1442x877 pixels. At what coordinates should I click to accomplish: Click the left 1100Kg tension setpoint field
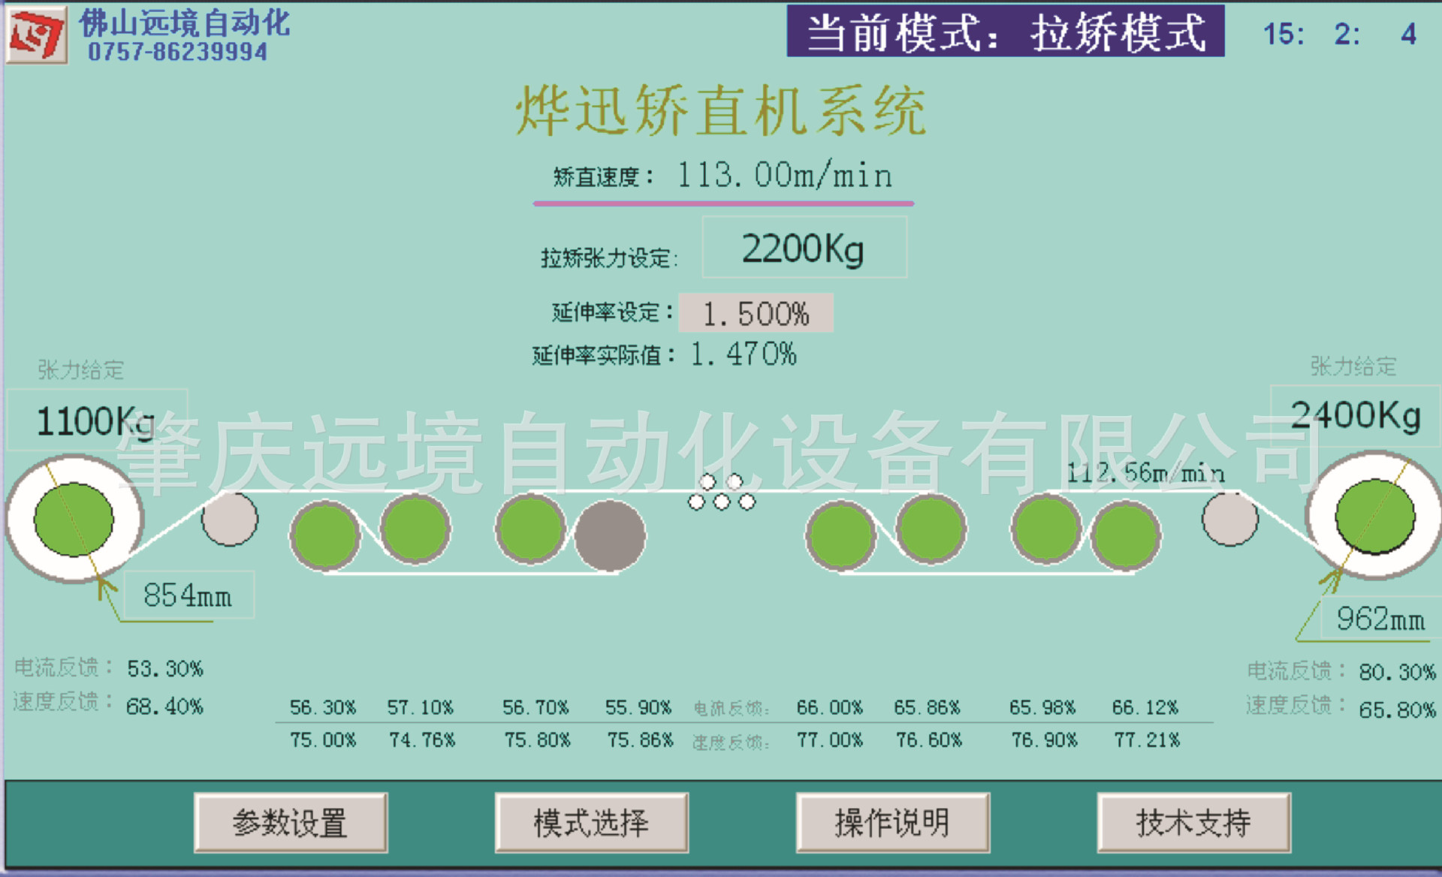(96, 420)
